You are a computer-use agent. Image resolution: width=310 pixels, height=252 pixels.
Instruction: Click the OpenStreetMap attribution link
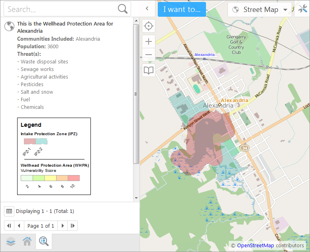(x=255, y=246)
